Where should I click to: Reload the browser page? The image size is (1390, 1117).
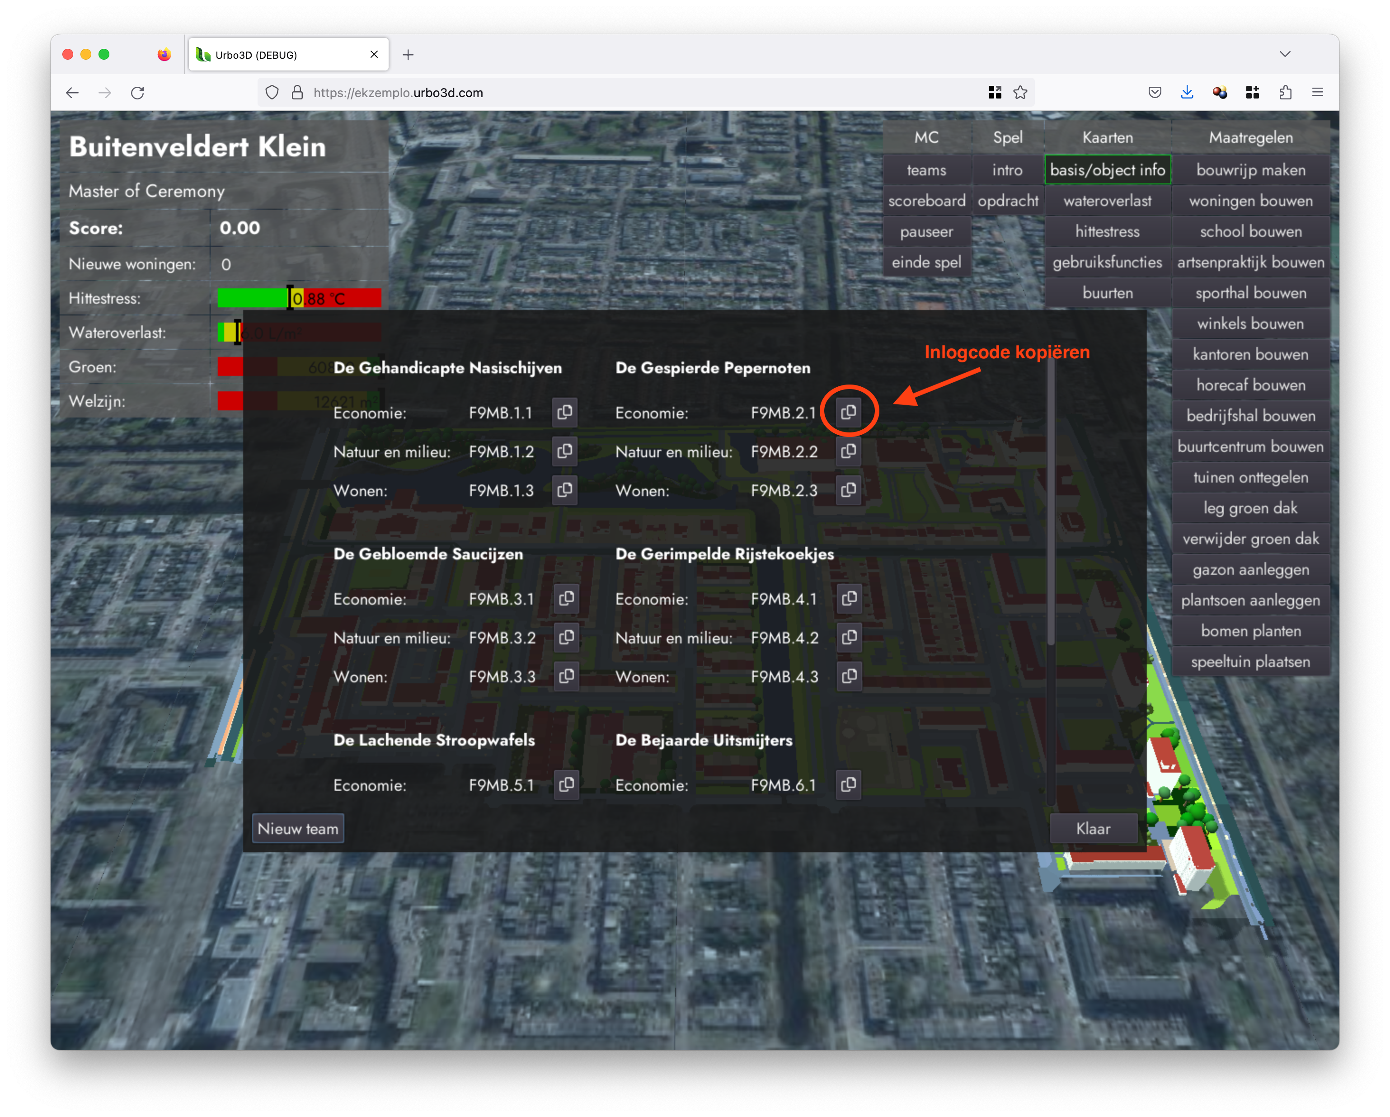click(137, 93)
